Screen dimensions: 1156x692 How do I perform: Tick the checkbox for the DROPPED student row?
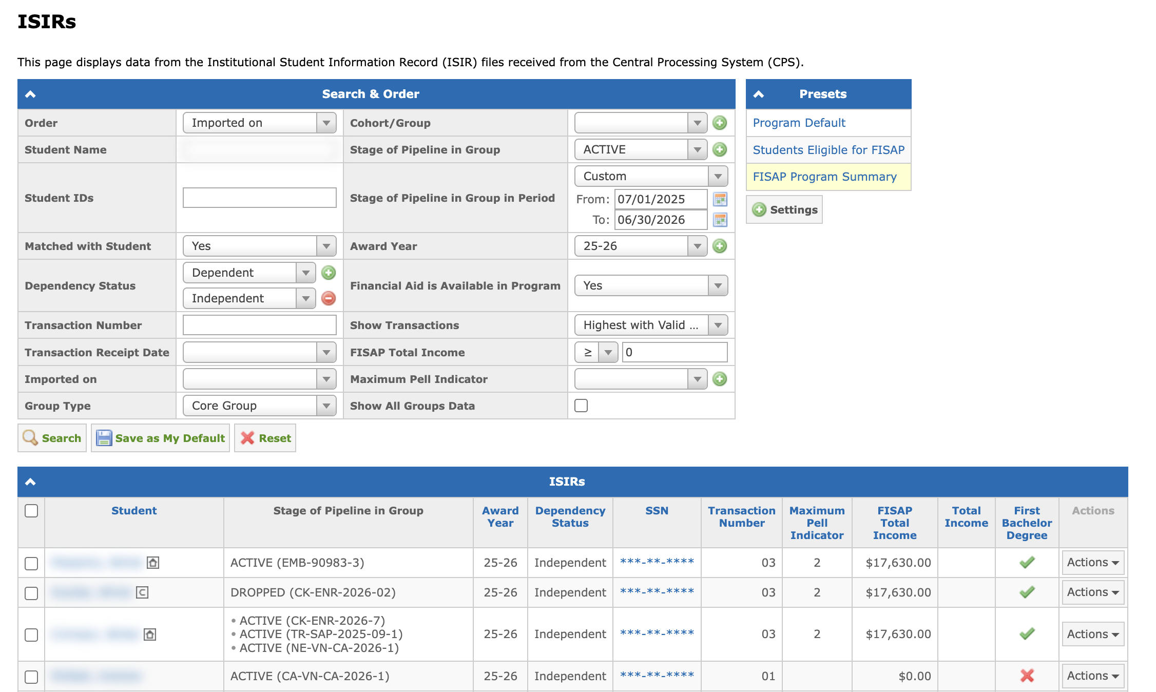(x=31, y=593)
